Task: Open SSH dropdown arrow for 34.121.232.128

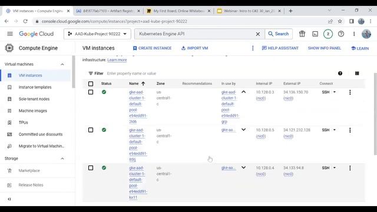Action: (x=335, y=130)
